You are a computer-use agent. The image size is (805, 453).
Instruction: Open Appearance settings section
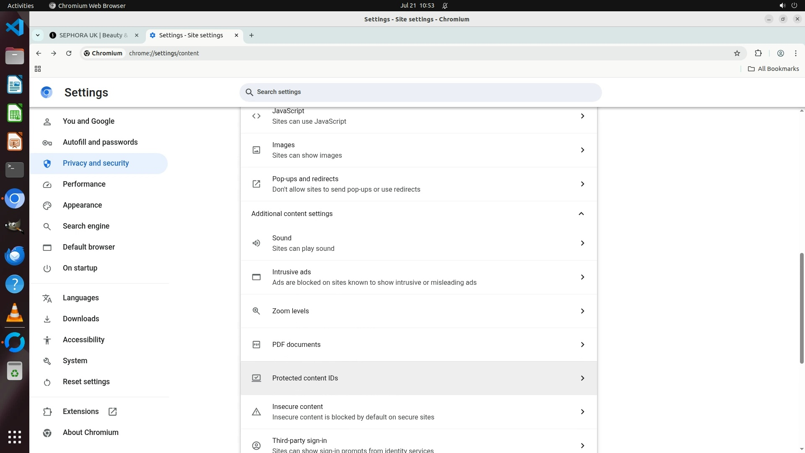pos(82,205)
